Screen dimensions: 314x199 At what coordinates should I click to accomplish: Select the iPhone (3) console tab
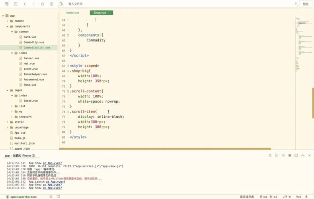click(x=20, y=156)
